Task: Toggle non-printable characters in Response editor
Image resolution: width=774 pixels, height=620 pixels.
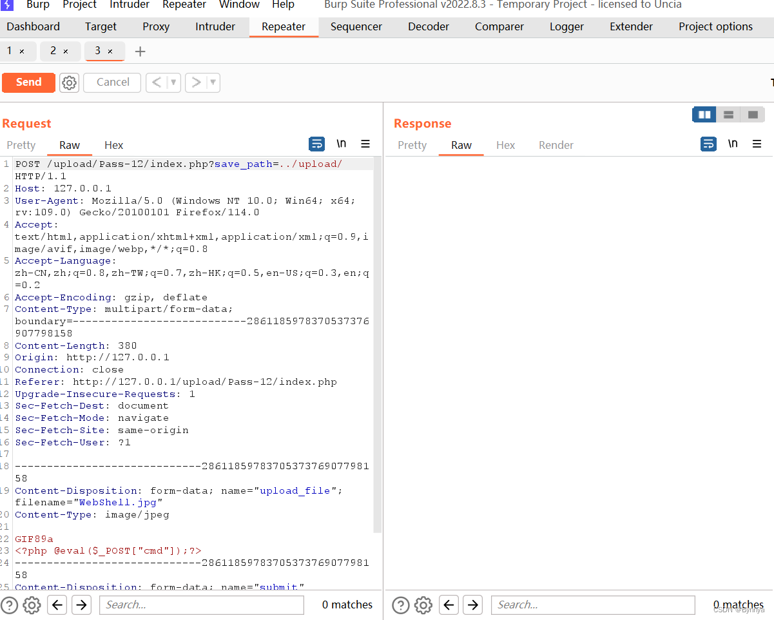Action: [x=733, y=144]
